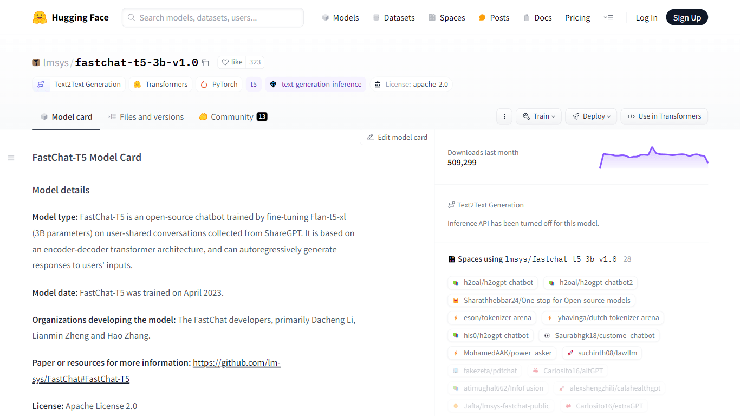Like the fastchat-t5-3b-v1.0 model
Screen dimensions: 740x416
tap(232, 62)
